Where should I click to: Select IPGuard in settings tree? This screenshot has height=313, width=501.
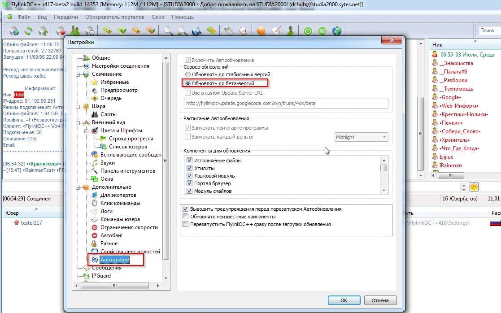pos(101,276)
